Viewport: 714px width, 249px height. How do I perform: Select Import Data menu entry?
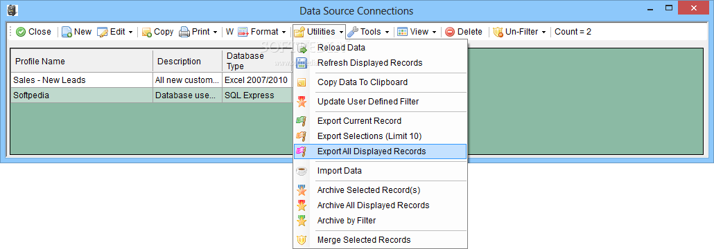pyautogui.click(x=381, y=171)
